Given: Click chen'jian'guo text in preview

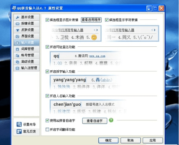Looking at the screenshot, I should (67, 104).
